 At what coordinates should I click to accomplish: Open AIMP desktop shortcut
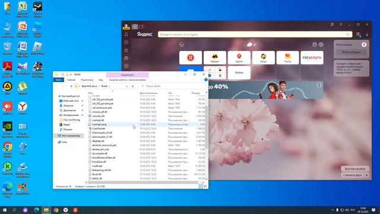8,89
